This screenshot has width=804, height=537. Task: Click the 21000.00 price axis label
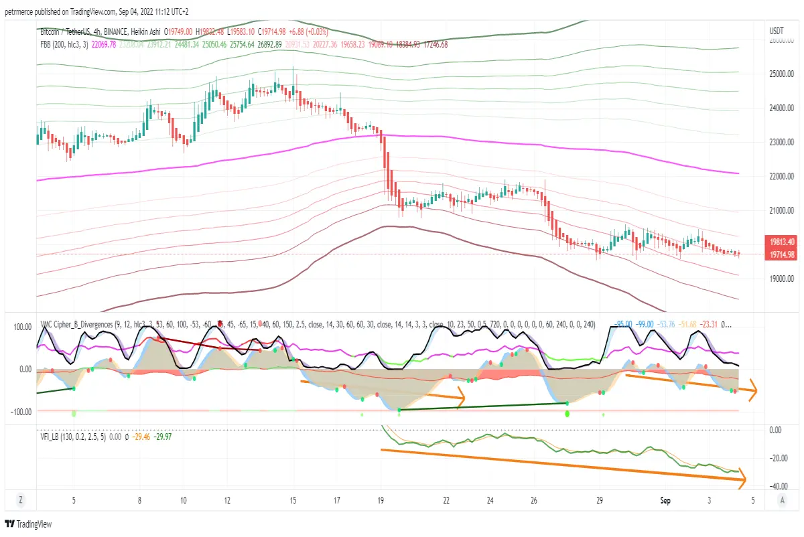click(x=781, y=211)
